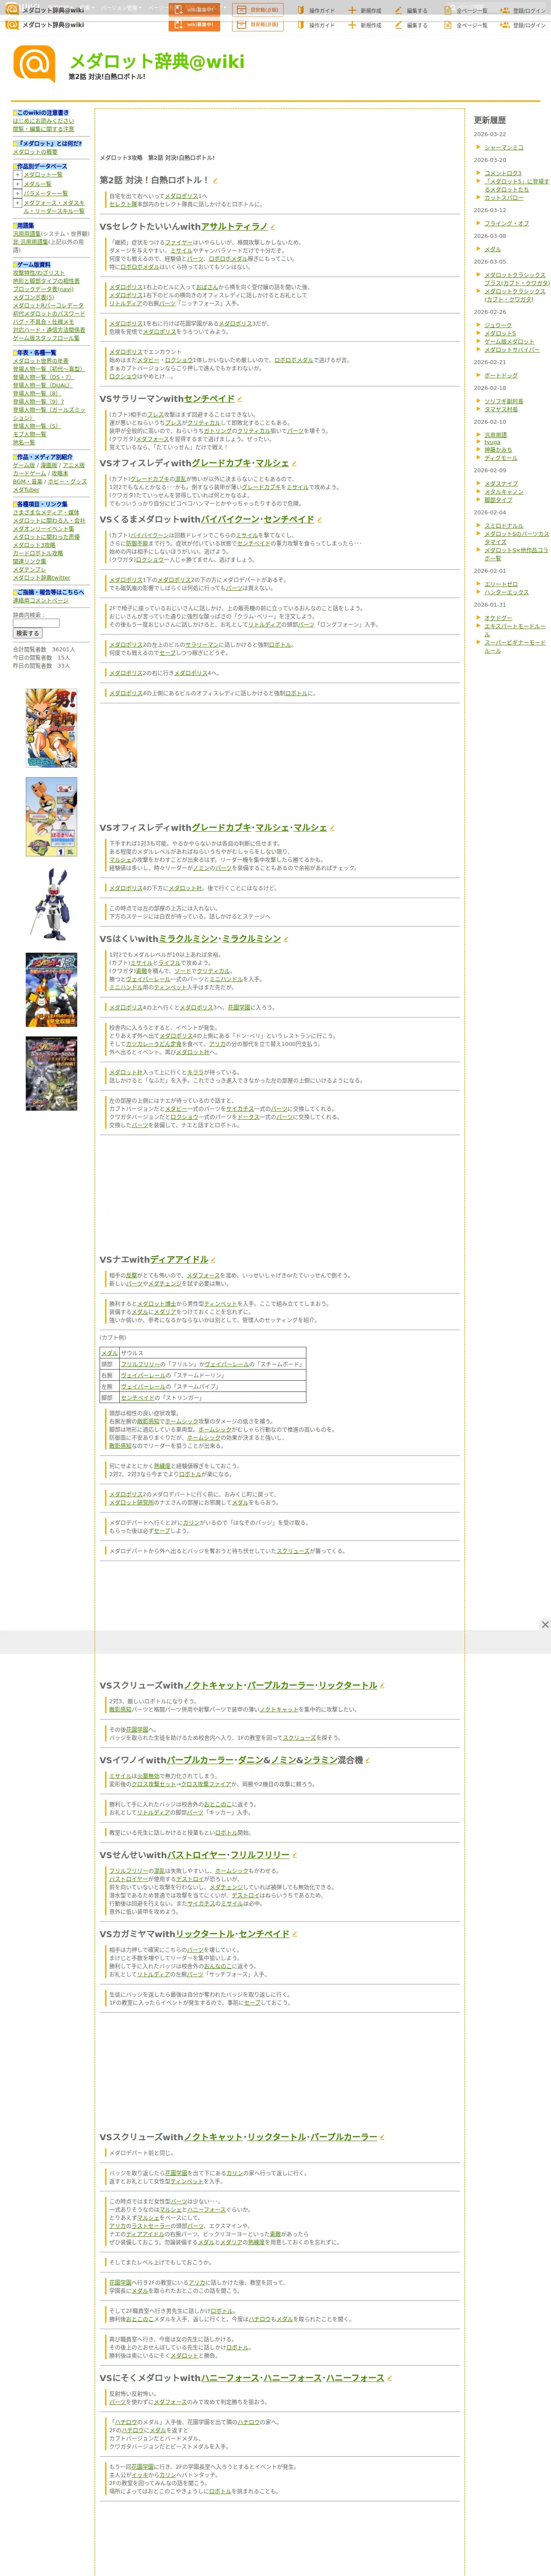Image resolution: width=551 pixels, height=2576 pixels.
Task: Click the date 2026-03-22 in update history
Action: (x=490, y=134)
